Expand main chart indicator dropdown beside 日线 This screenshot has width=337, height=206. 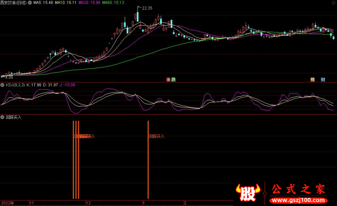pyautogui.click(x=30, y=3)
